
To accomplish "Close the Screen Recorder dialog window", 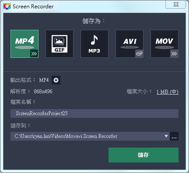I will click(176, 4).
